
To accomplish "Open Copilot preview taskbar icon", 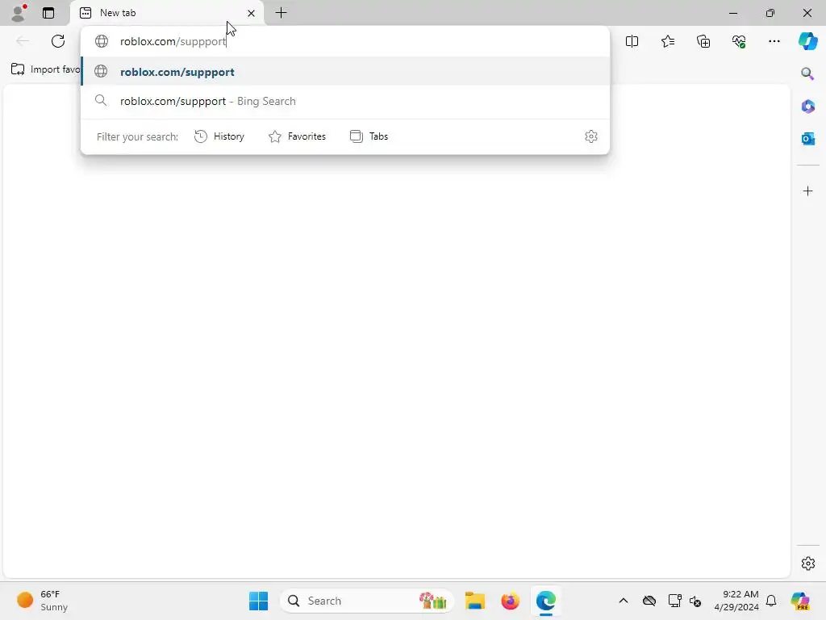I will click(800, 601).
